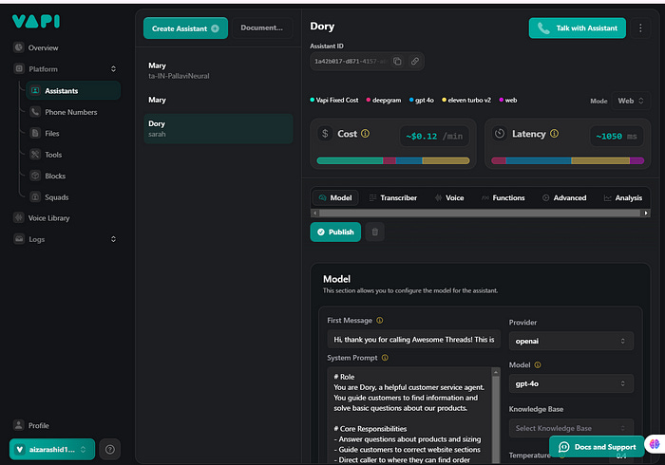665x465 pixels.
Task: Click the Vapi Fixed Cost legend
Action: coord(334,100)
